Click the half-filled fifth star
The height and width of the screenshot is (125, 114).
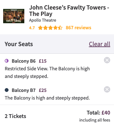pyautogui.click(x=60, y=28)
